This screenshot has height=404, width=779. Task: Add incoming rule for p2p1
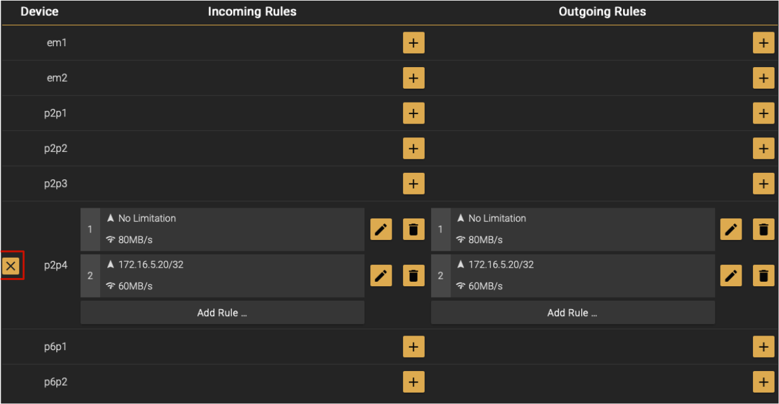(413, 113)
